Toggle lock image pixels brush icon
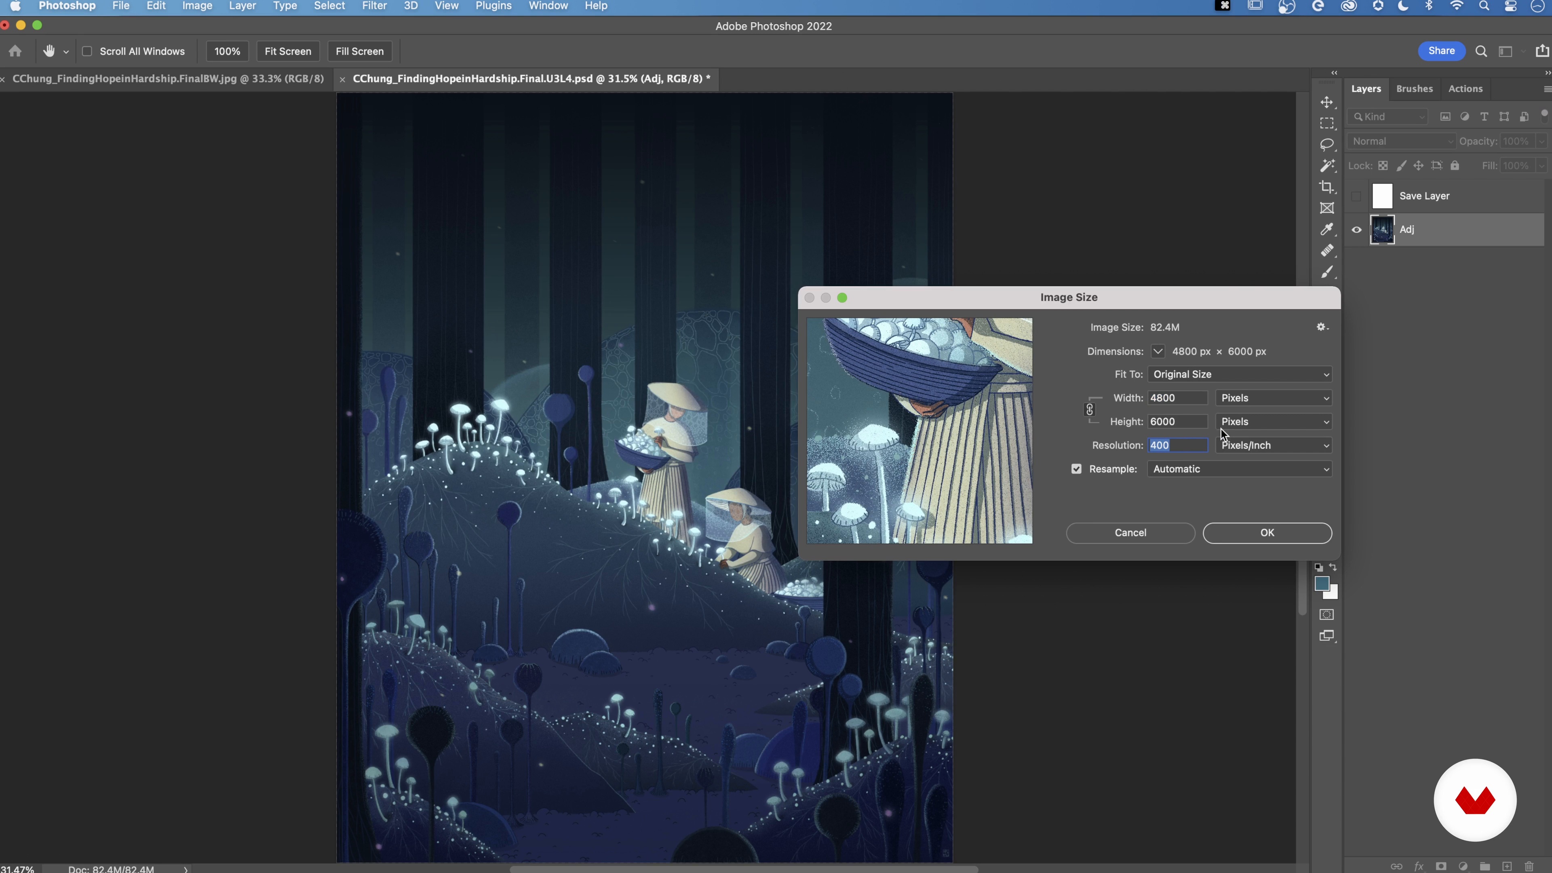This screenshot has height=873, width=1552. pyautogui.click(x=1401, y=166)
